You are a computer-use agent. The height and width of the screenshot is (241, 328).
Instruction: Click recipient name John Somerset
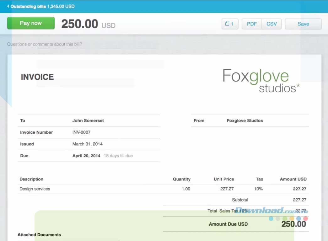[88, 120]
